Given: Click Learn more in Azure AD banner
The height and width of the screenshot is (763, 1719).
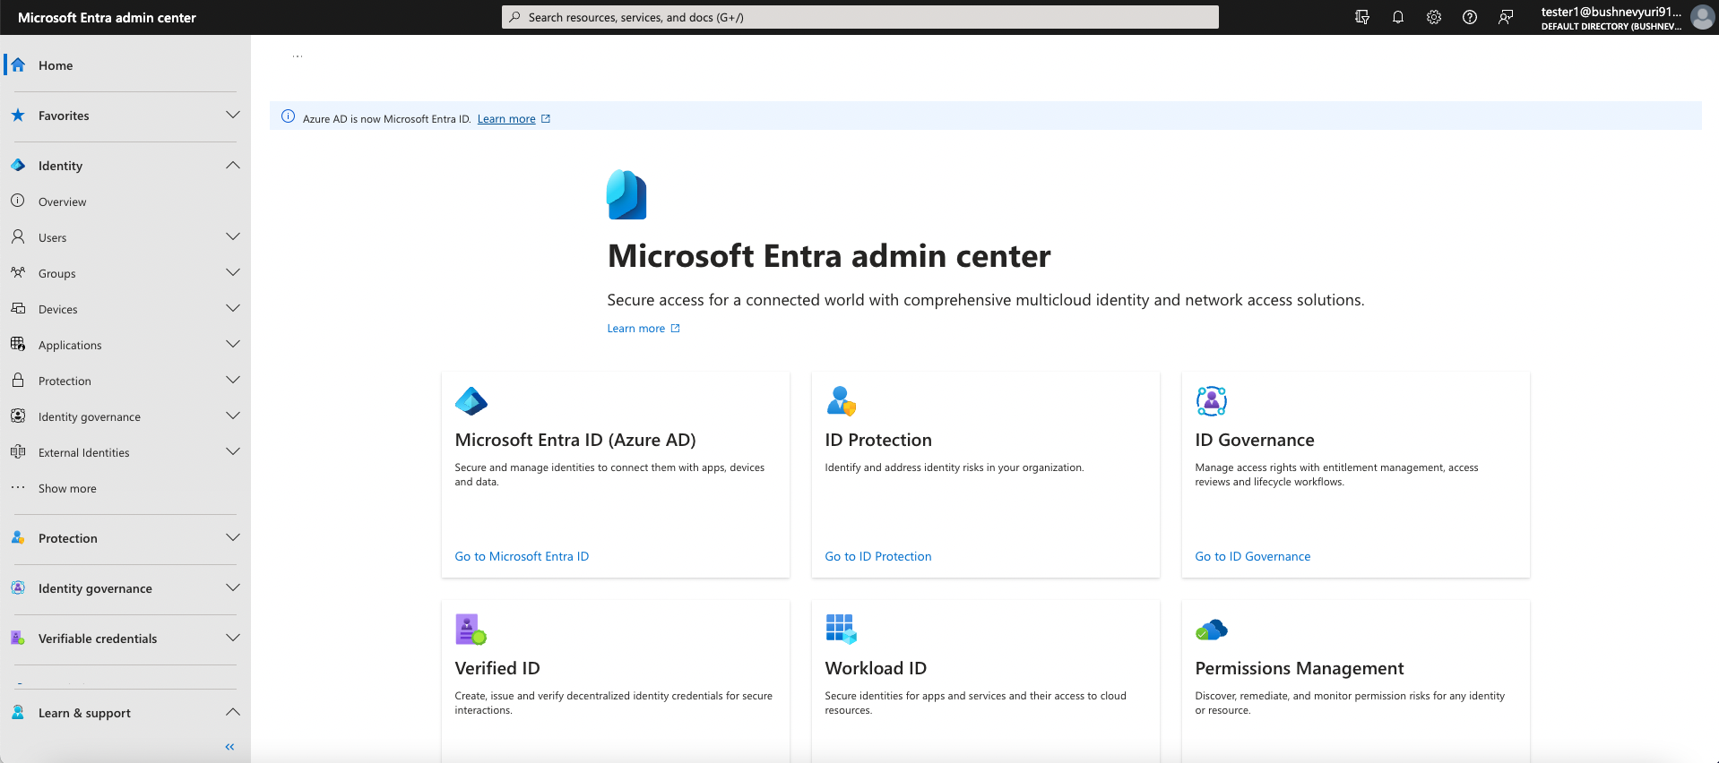Looking at the screenshot, I should click(506, 118).
